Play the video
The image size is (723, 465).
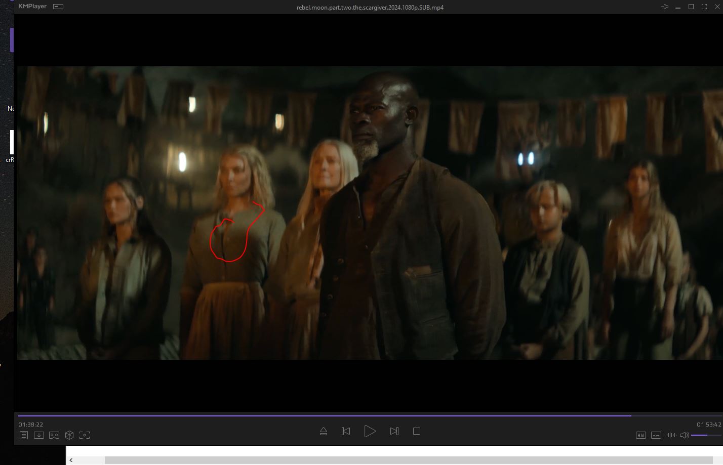tap(370, 431)
